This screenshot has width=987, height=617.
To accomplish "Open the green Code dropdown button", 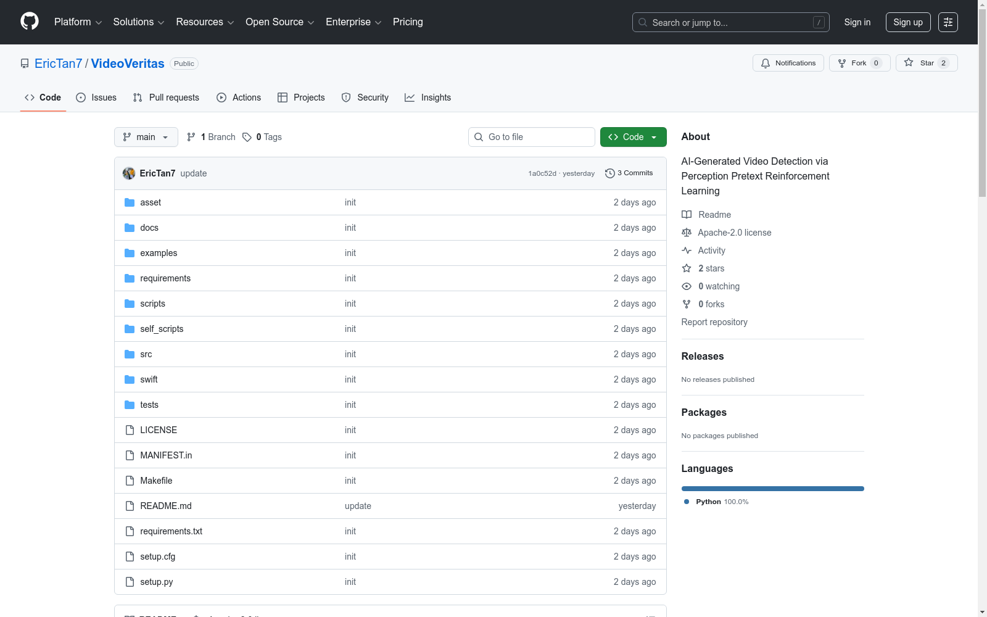I will click(634, 137).
